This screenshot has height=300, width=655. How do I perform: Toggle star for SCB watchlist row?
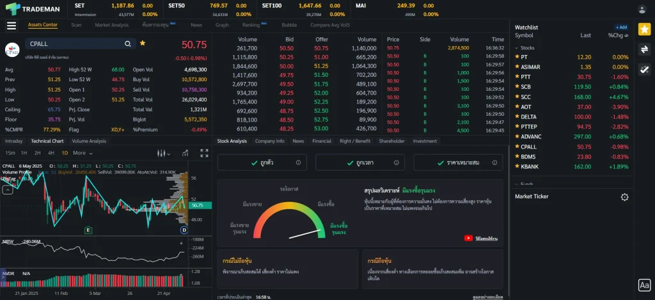click(x=517, y=86)
